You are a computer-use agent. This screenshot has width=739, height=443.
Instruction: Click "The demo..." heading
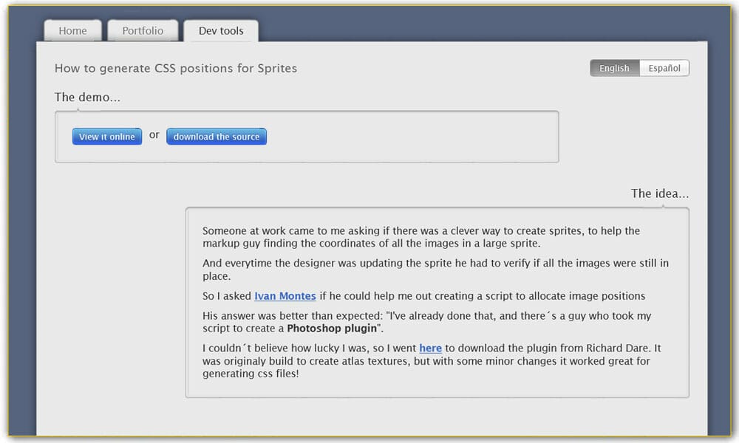tap(87, 97)
